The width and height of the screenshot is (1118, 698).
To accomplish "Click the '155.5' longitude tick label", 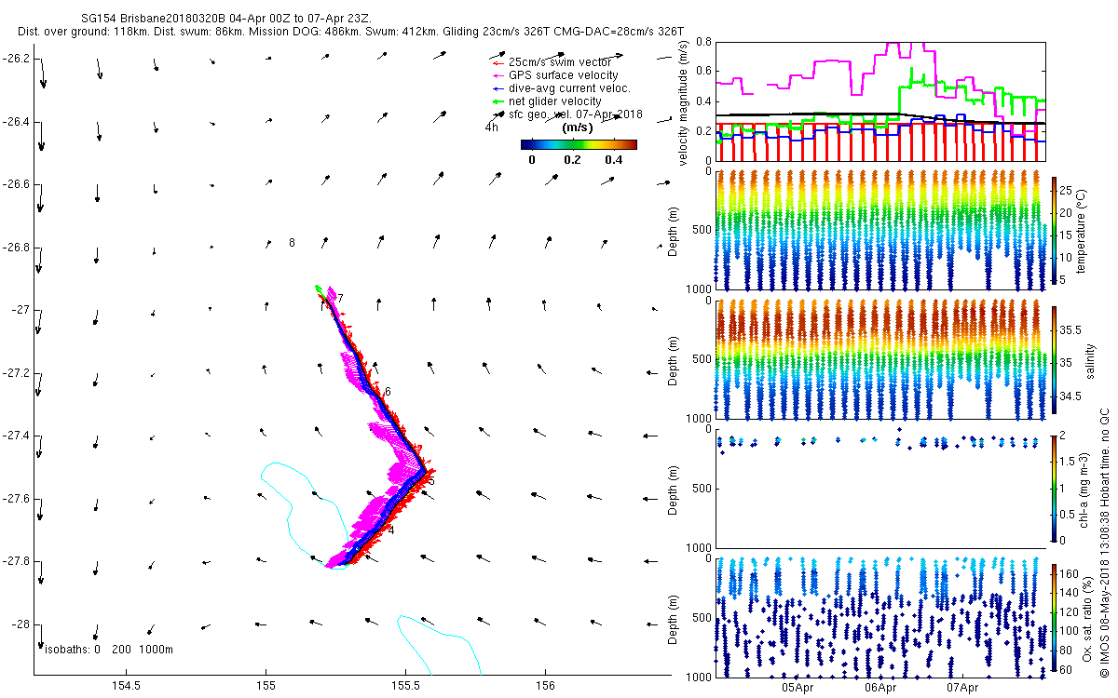I will coord(405,687).
